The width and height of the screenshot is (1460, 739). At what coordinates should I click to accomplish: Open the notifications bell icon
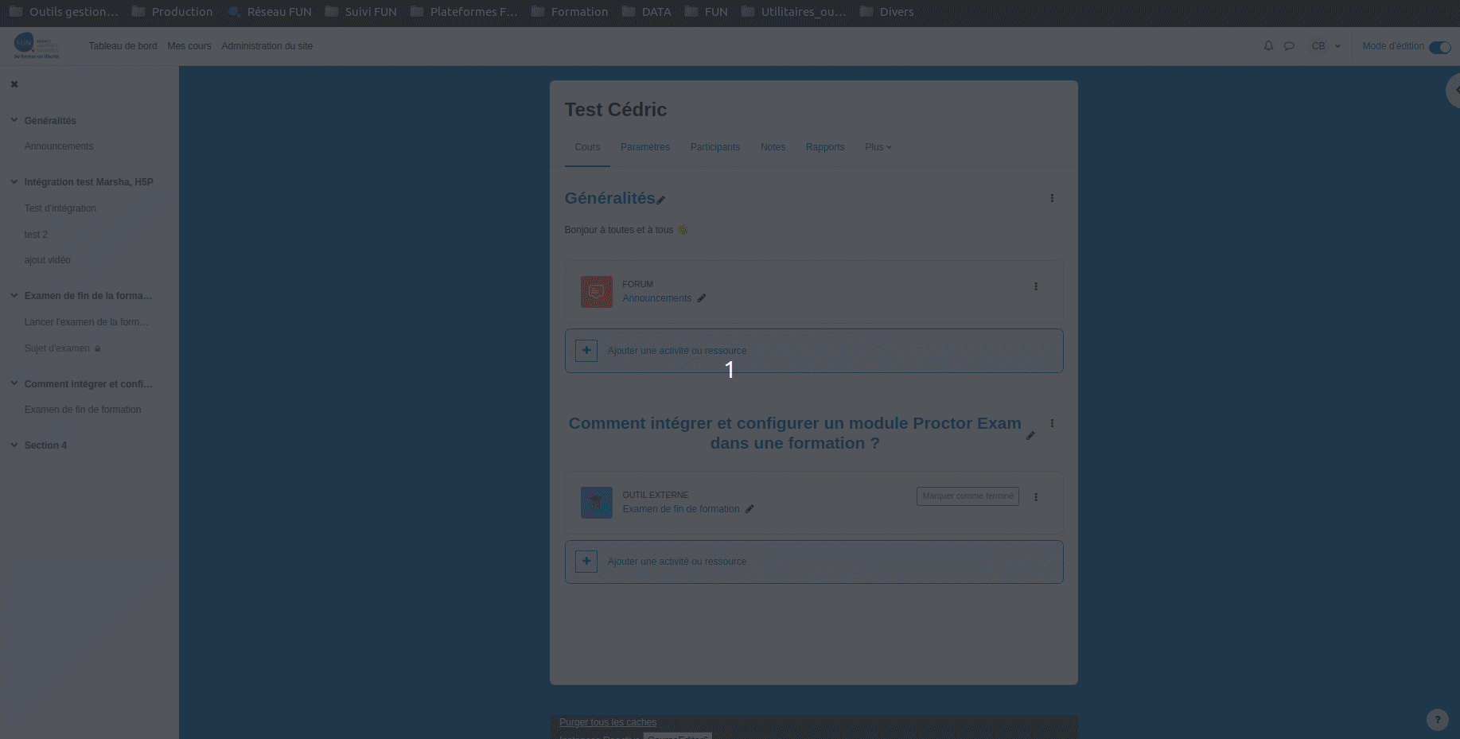[1268, 46]
